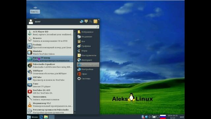Open the Игры category
Viewport: 211px width, 119px height.
88,51
